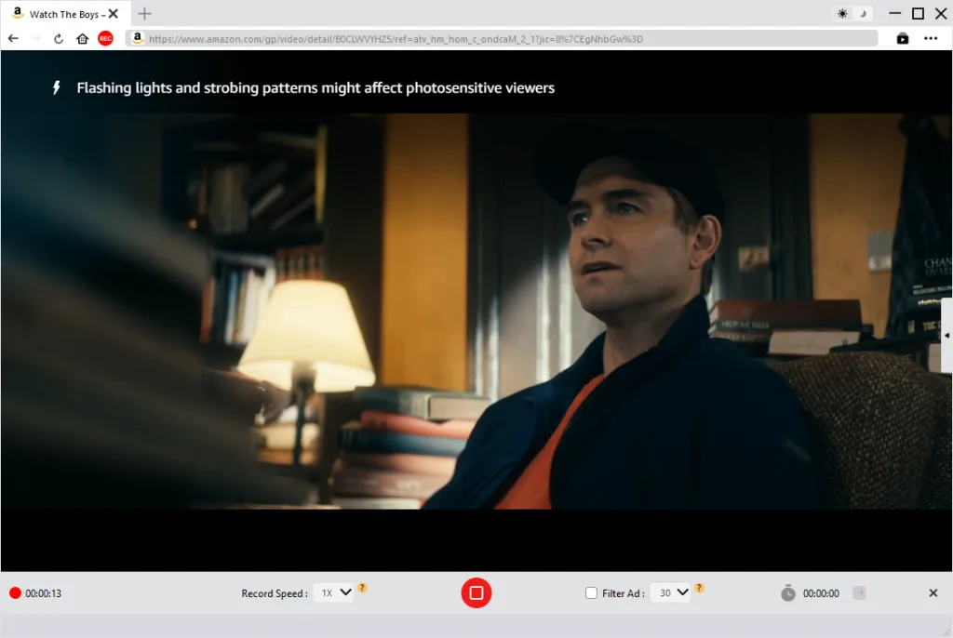Click the help icon beside Record Speed
Image resolution: width=953 pixels, height=638 pixels.
pos(362,588)
